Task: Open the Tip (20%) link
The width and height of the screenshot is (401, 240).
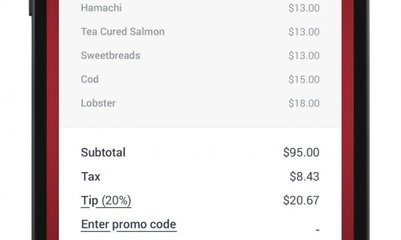Action: pyautogui.click(x=106, y=201)
